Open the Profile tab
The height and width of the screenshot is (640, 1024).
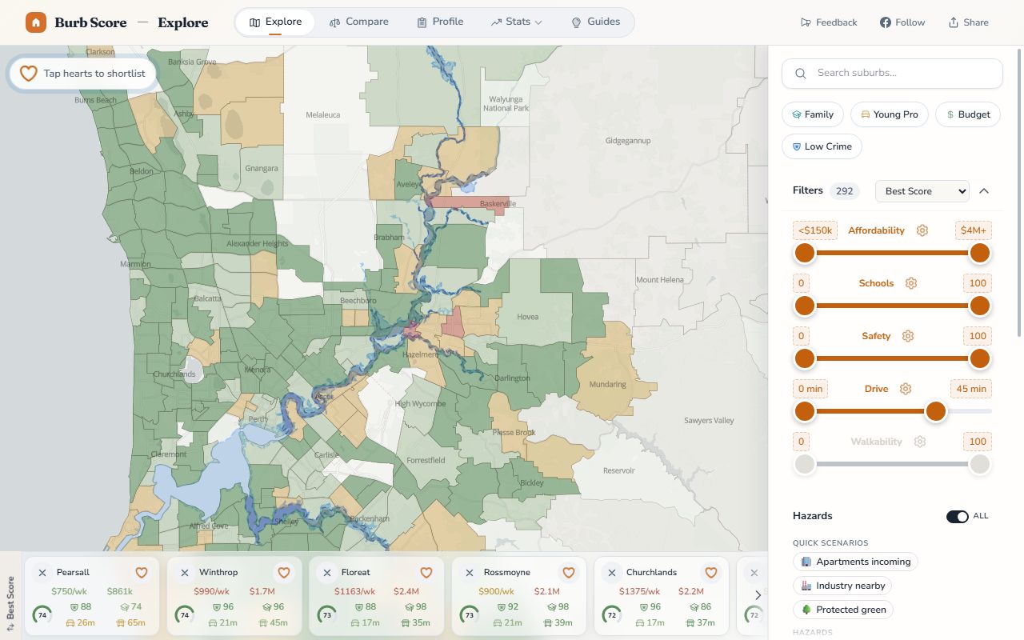[440, 22]
